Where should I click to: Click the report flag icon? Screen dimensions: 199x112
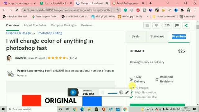[x=177, y=26]
